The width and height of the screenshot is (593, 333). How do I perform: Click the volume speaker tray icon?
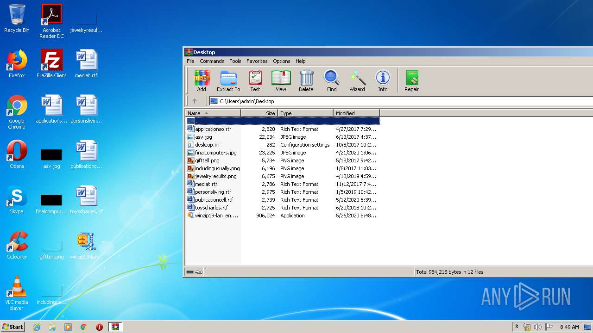(x=538, y=327)
